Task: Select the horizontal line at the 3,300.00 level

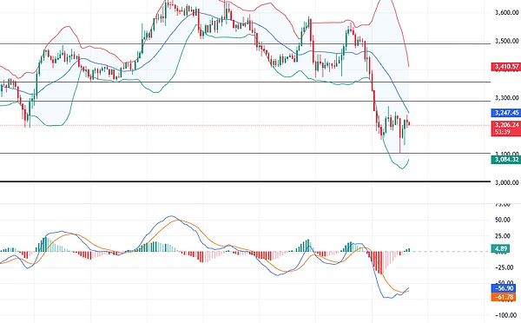Action: click(245, 101)
